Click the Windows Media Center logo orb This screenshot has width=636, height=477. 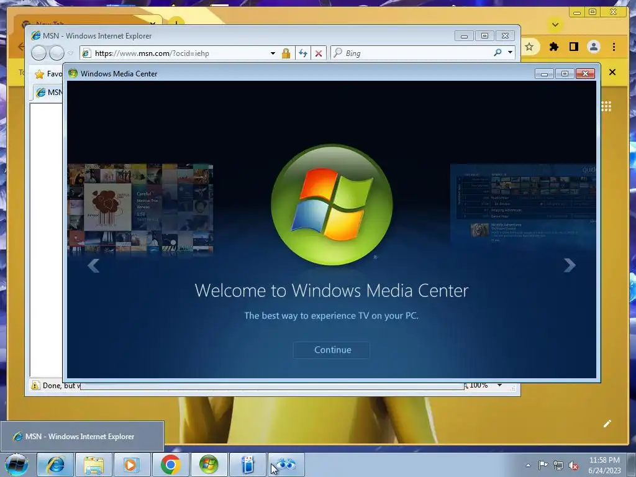(332, 205)
